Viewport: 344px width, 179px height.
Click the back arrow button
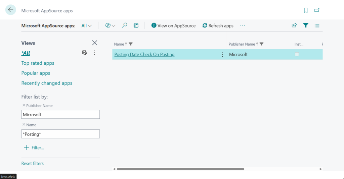point(11,10)
